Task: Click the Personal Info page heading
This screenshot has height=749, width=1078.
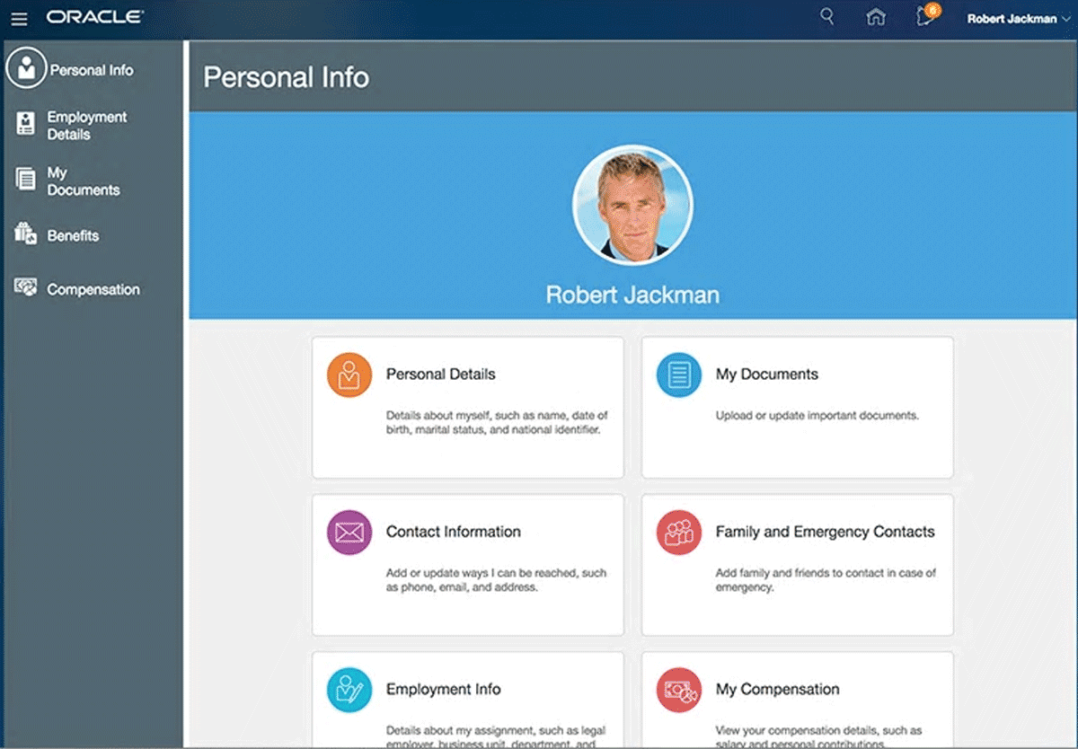Action: tap(287, 77)
